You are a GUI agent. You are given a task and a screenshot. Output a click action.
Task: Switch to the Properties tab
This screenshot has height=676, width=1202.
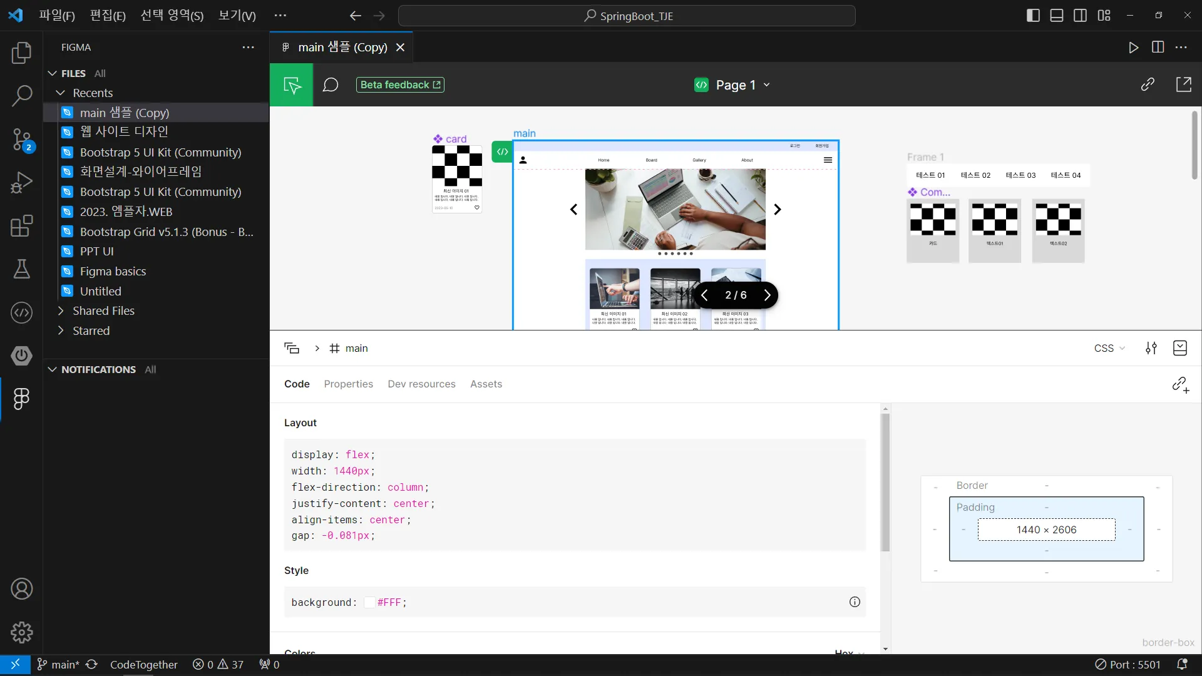(348, 384)
